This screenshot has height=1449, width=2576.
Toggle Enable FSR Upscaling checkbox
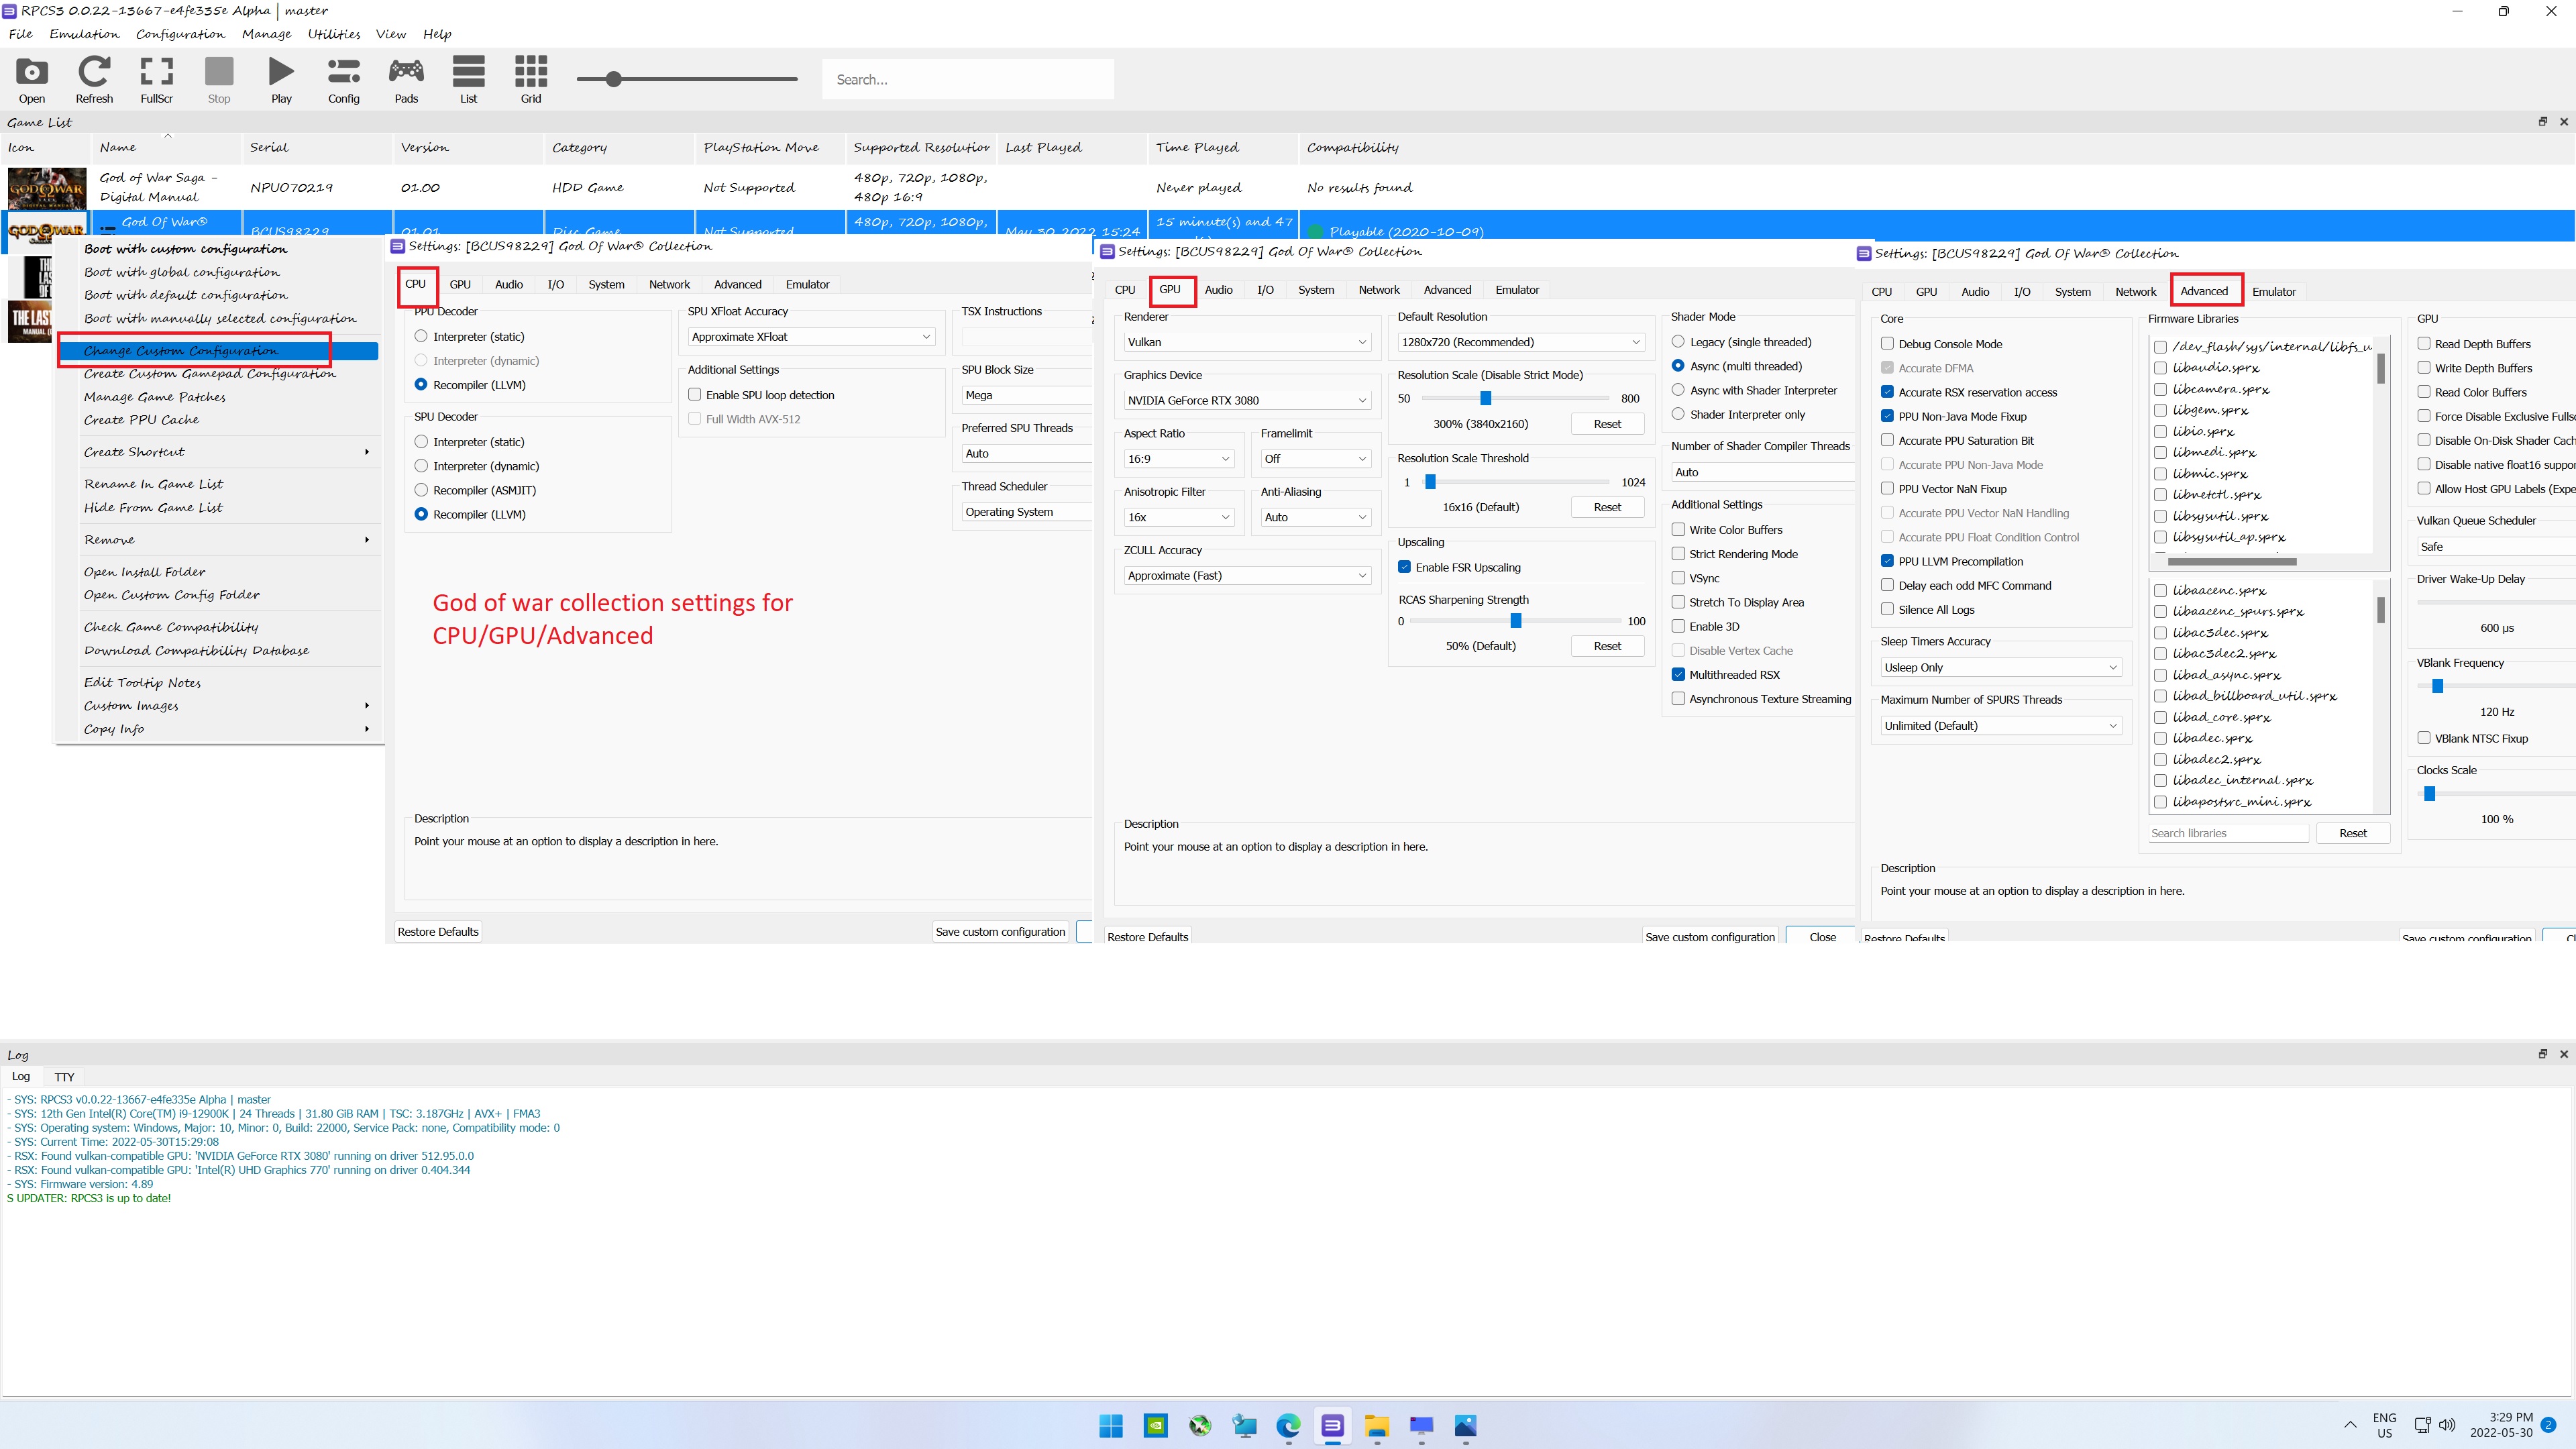(1405, 567)
